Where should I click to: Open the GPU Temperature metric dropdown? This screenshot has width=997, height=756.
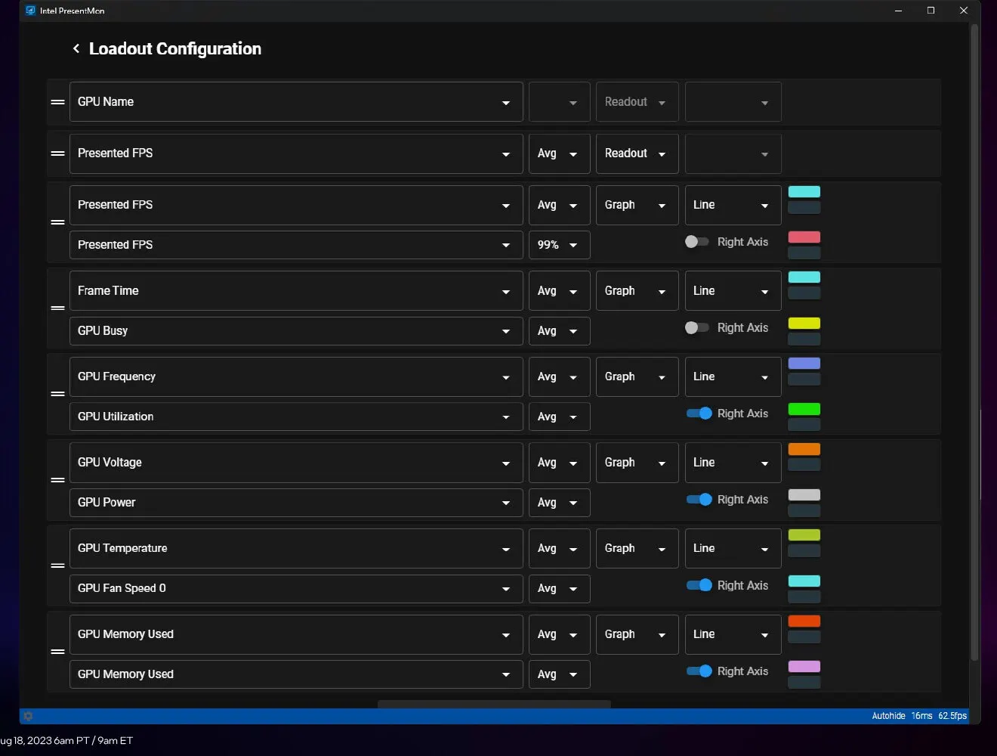click(x=295, y=548)
